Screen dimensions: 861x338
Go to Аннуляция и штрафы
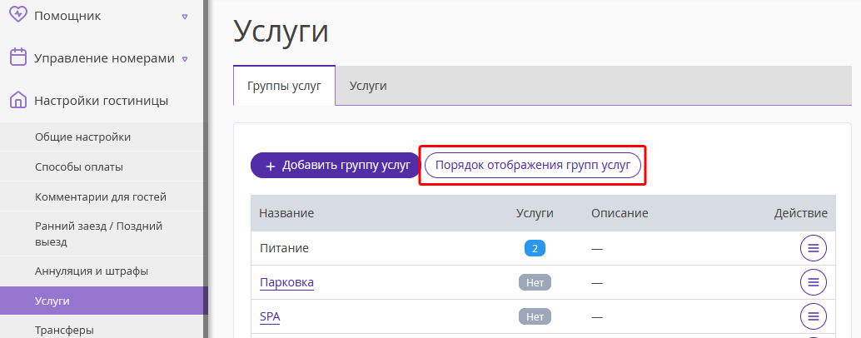[91, 271]
